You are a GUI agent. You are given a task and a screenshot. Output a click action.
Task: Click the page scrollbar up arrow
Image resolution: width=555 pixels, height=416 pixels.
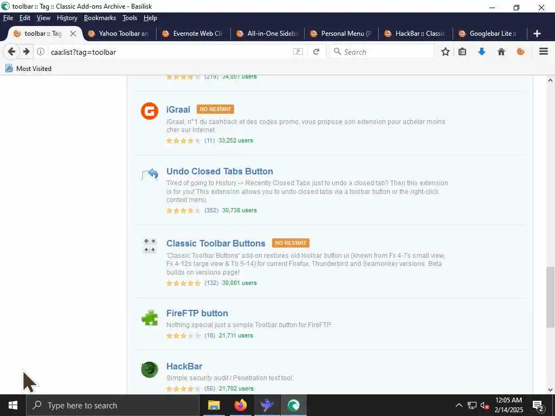(x=550, y=80)
